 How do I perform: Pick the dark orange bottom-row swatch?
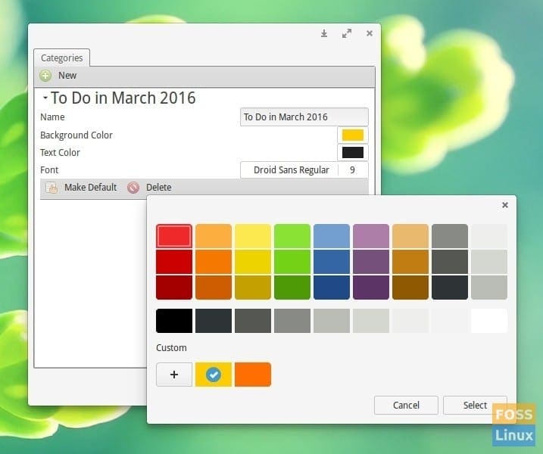tap(214, 288)
